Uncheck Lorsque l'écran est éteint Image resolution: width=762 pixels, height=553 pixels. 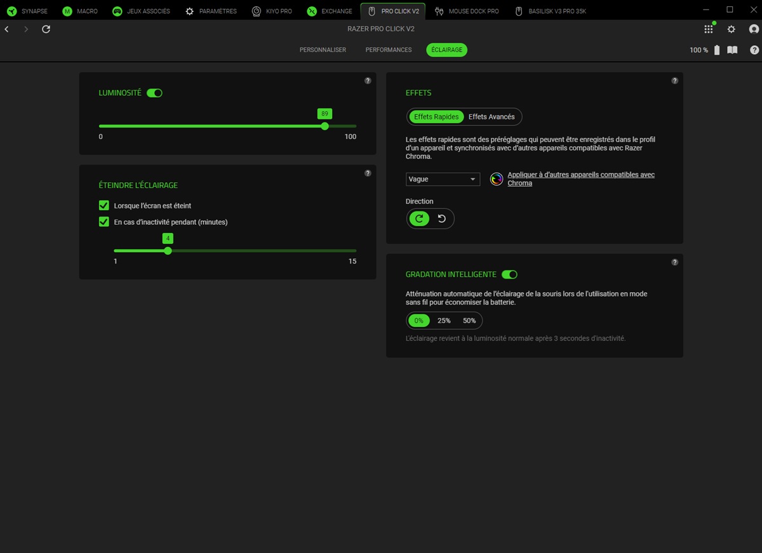(104, 206)
